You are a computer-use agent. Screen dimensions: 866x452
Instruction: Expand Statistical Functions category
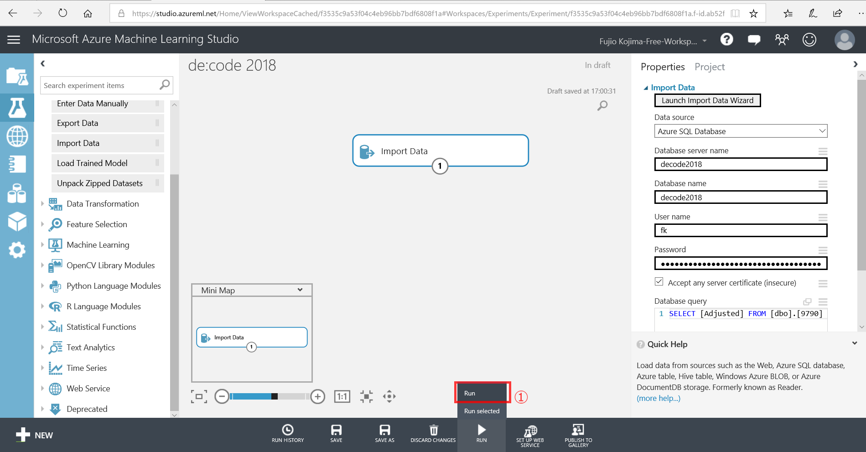[x=42, y=327]
